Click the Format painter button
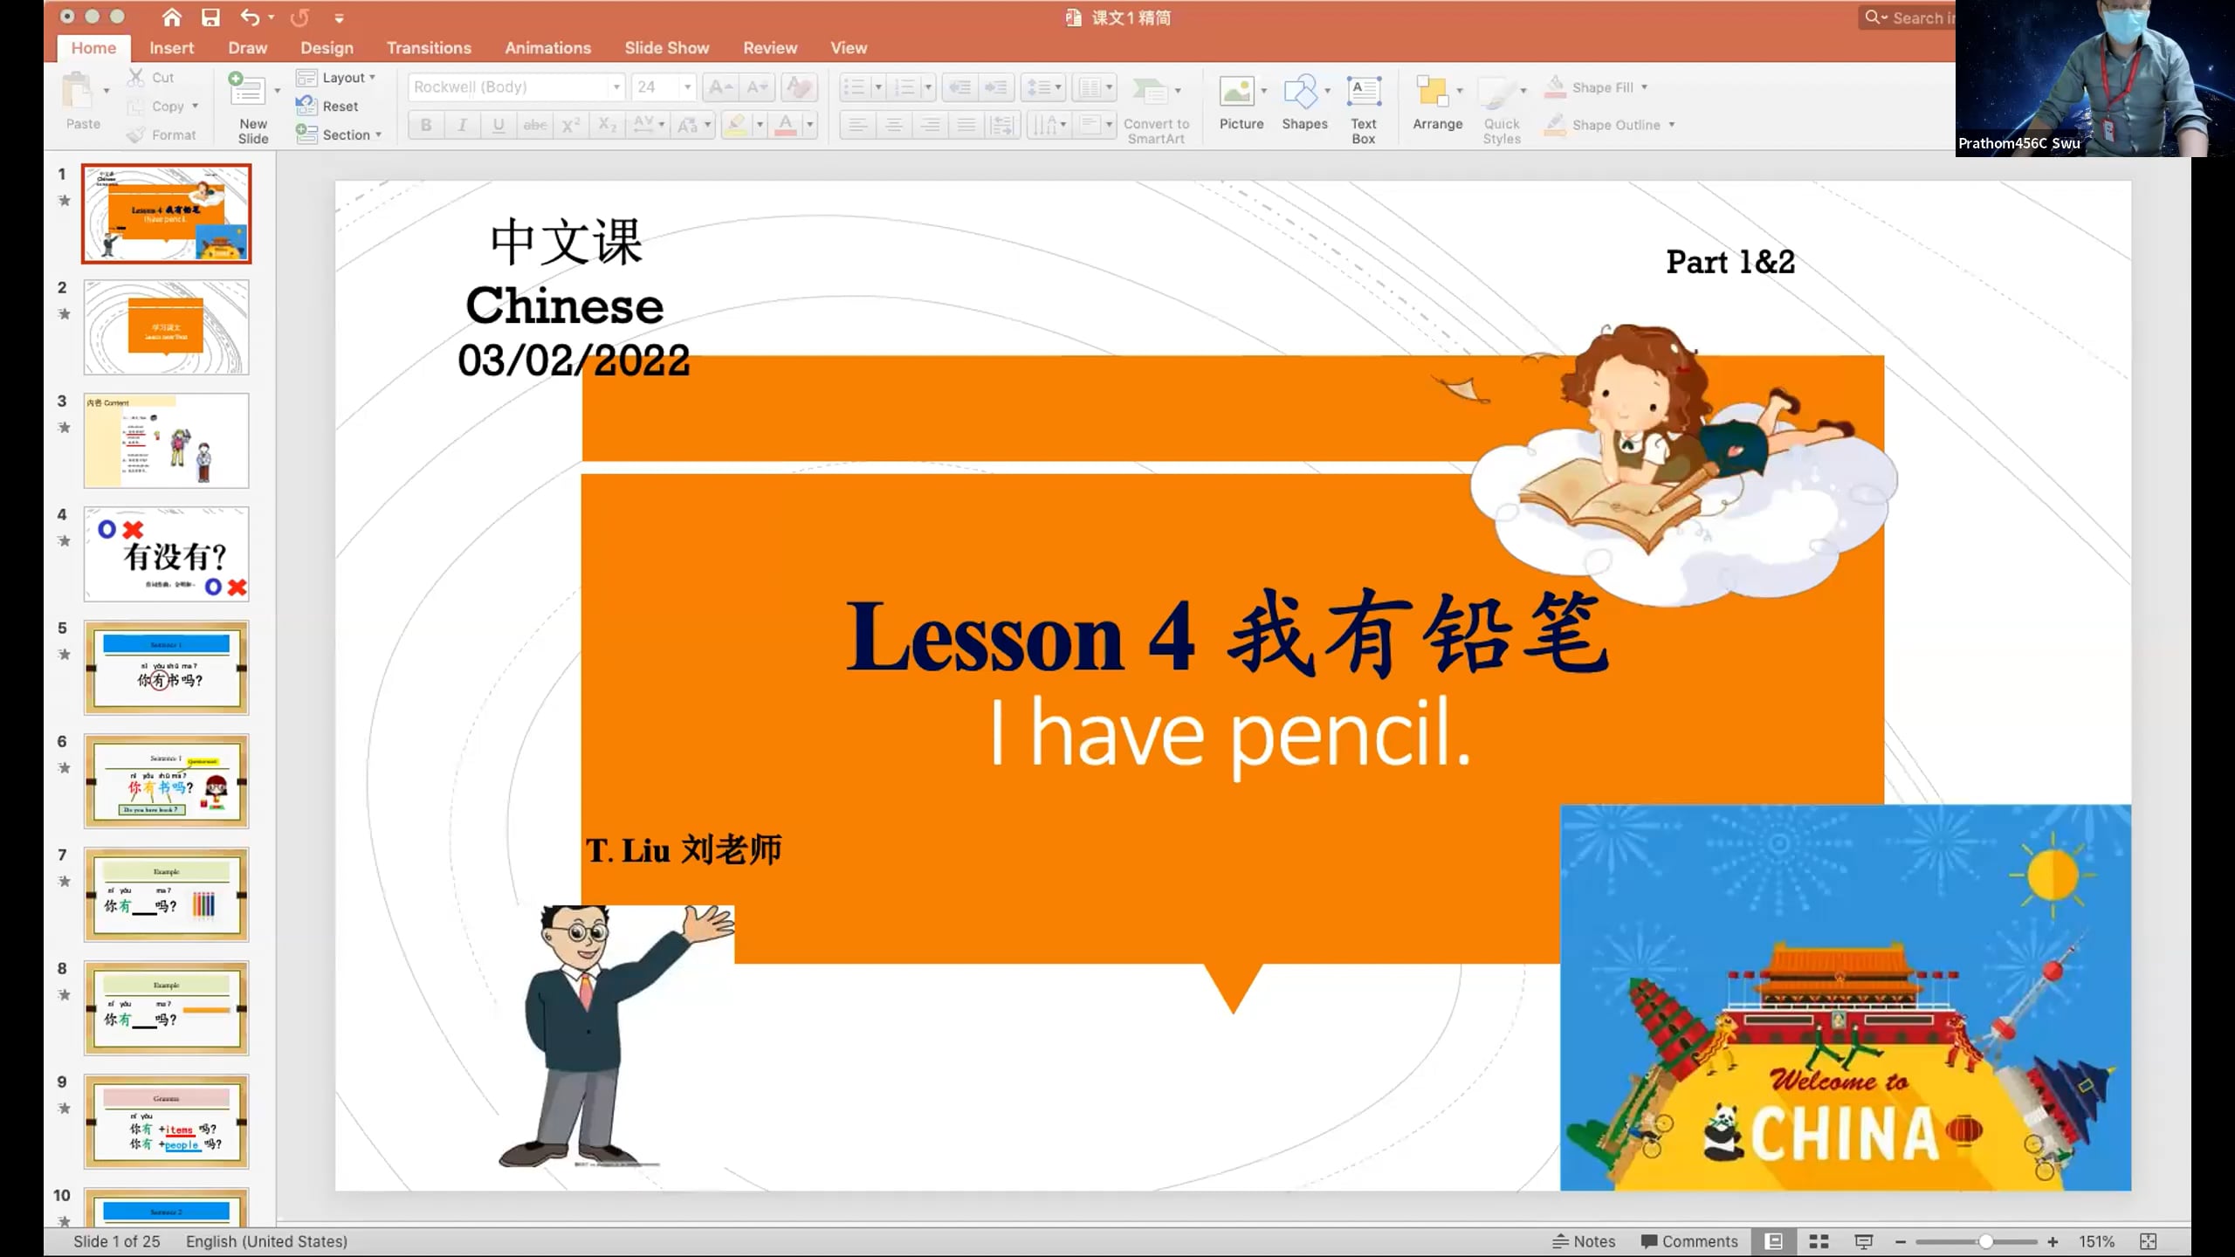The width and height of the screenshot is (2235, 1257). click(x=162, y=134)
